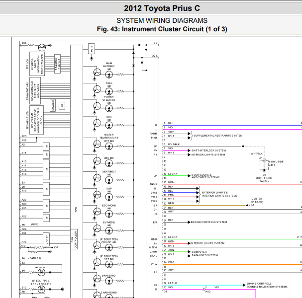
Task: Click the 'FRONT FOG IND' label
Action: coord(41,284)
